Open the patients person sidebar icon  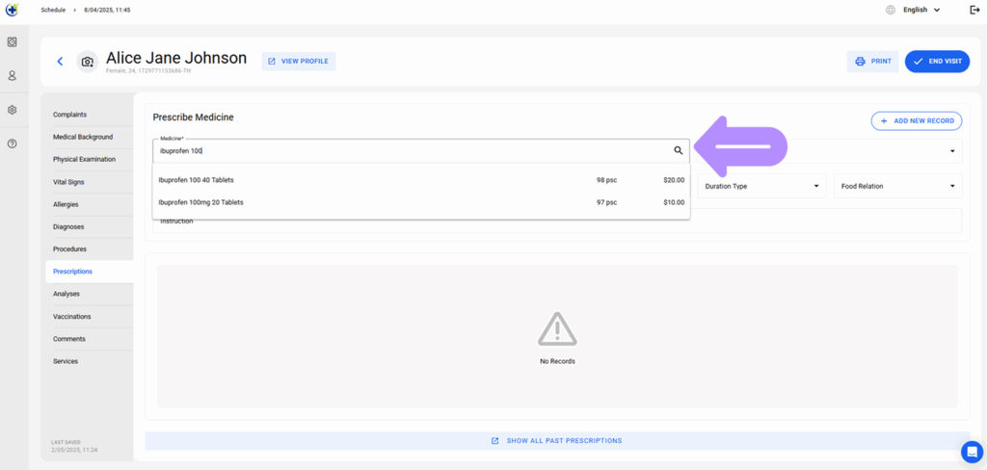coord(12,75)
